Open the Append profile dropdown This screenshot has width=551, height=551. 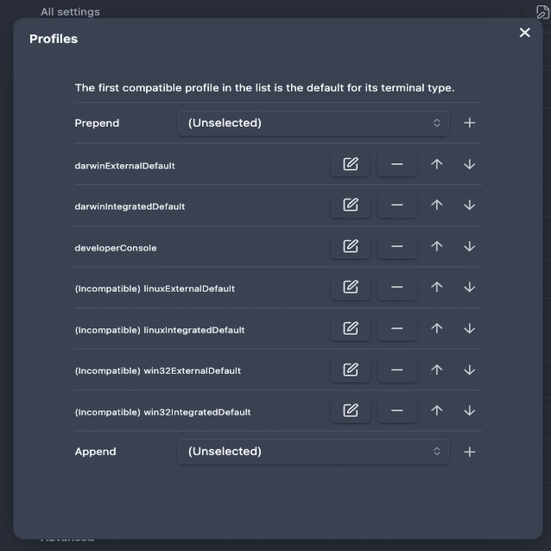[313, 451]
